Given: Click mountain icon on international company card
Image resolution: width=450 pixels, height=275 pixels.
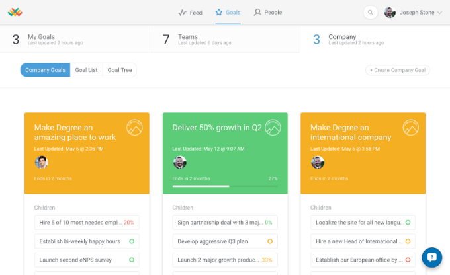Looking at the screenshot, I should pos(411,128).
